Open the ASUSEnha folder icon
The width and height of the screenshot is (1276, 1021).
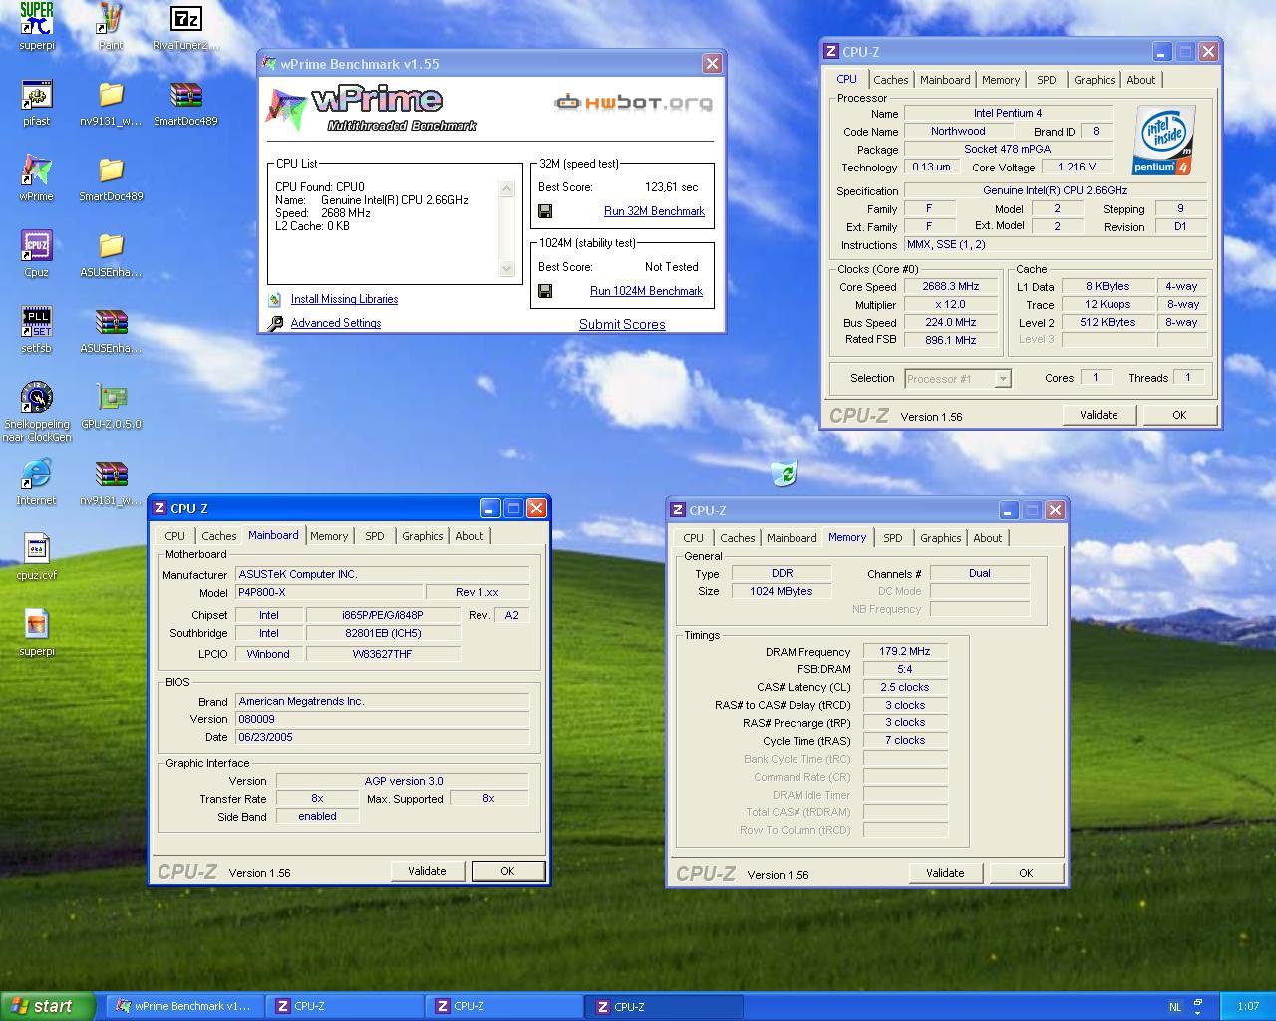(x=111, y=246)
